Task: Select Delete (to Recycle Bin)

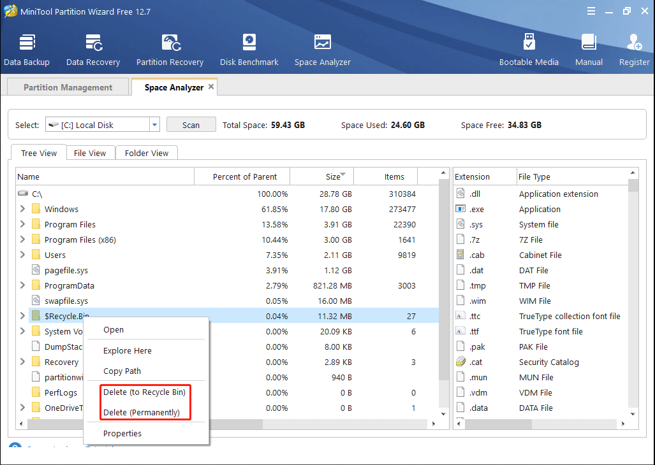Action: (145, 392)
